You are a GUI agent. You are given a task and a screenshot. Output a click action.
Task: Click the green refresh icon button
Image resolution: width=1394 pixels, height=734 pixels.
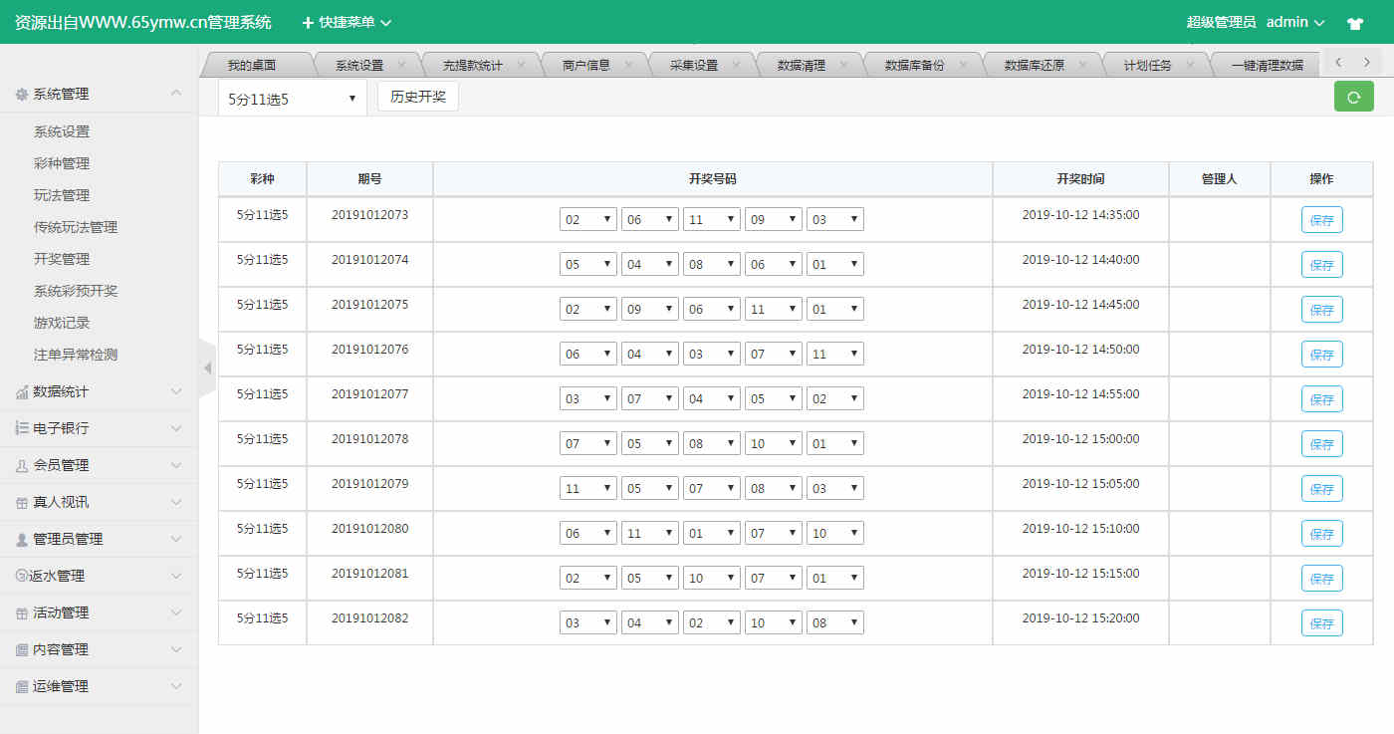coord(1353,97)
